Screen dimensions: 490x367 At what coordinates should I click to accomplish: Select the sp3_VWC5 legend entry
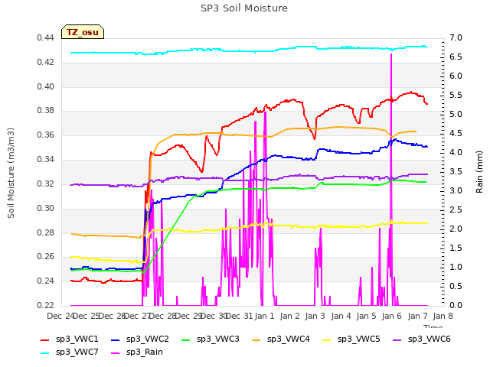pyautogui.click(x=351, y=339)
